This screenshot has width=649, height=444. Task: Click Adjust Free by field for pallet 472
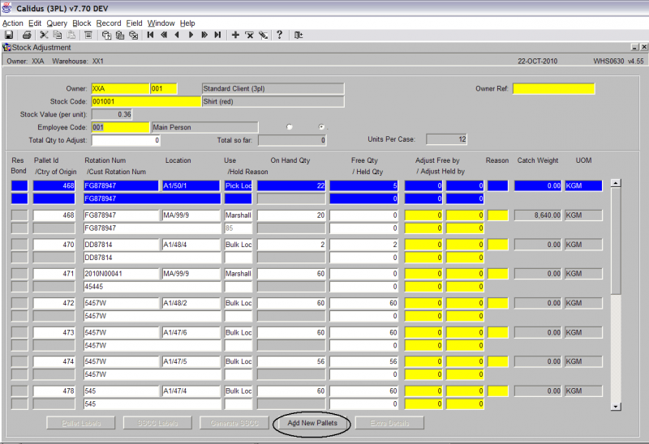coord(423,303)
